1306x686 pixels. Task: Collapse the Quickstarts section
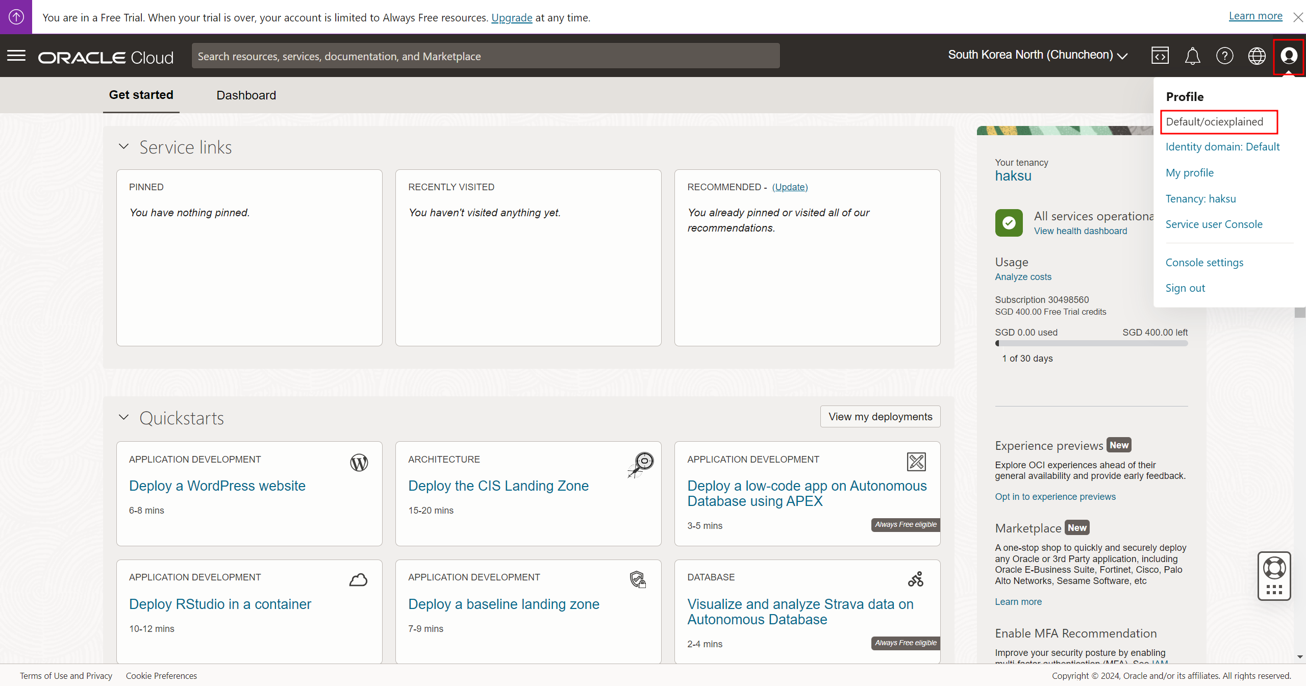point(123,418)
